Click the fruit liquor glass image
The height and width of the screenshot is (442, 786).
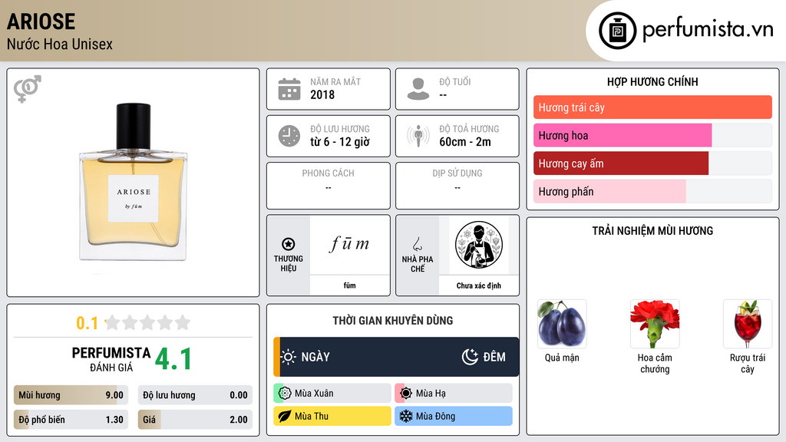pyautogui.click(x=748, y=324)
